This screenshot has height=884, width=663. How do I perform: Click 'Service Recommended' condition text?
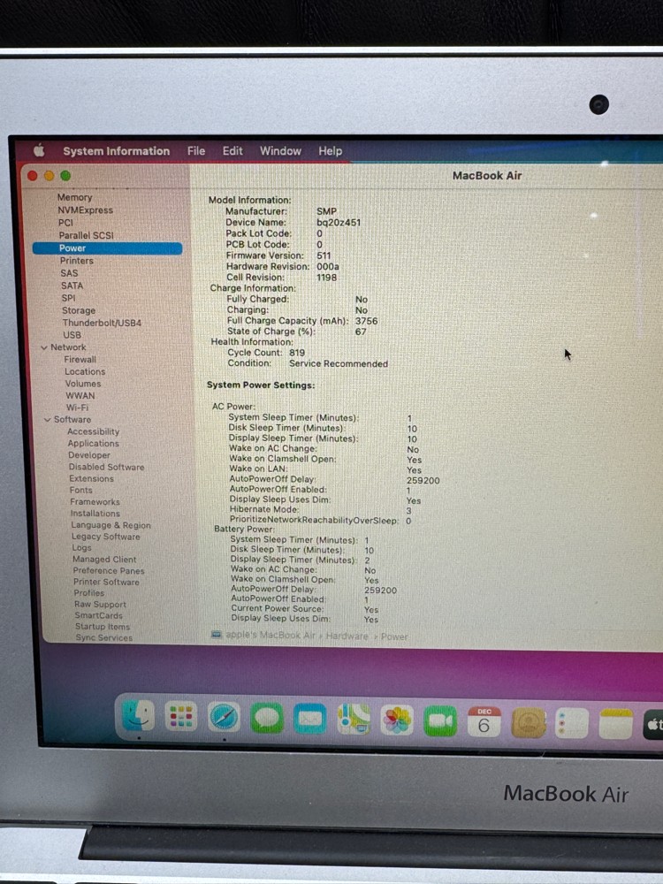339,363
